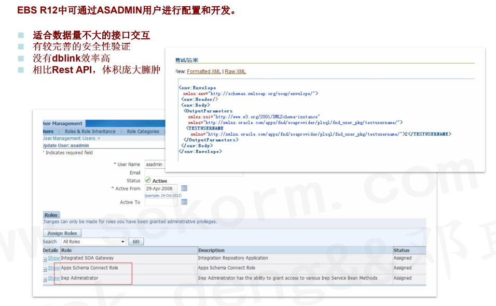This screenshot has height=306, width=496.
Task: Open the Active From calendar picker icon
Action: [x=184, y=188]
